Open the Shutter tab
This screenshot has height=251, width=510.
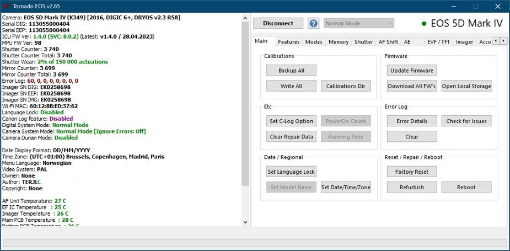[x=364, y=42]
